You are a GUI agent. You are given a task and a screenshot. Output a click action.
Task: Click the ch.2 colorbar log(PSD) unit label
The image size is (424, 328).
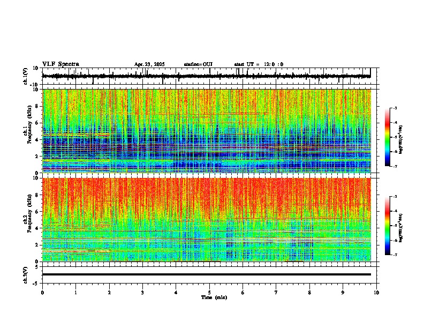(x=401, y=228)
